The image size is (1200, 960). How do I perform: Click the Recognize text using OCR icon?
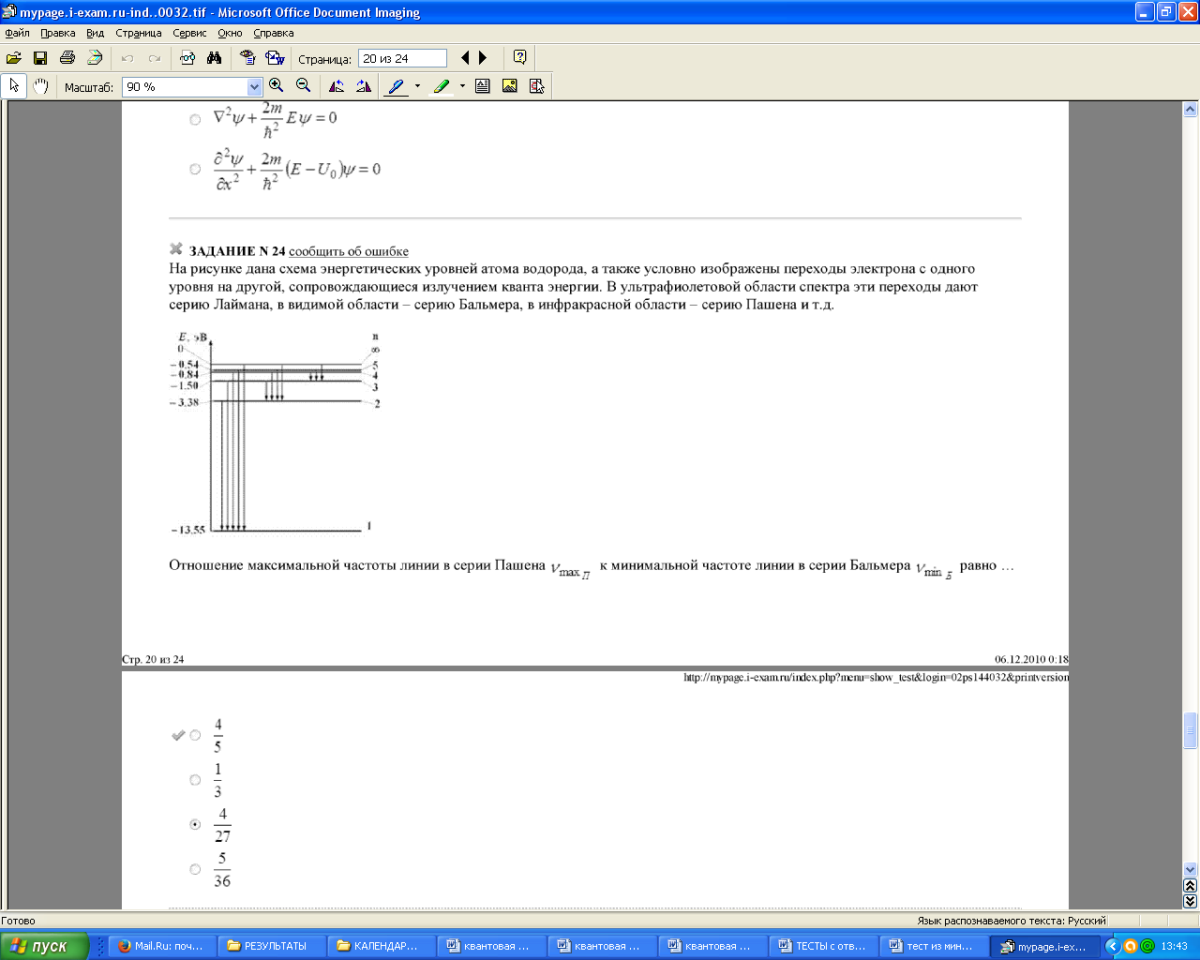pyautogui.click(x=247, y=58)
